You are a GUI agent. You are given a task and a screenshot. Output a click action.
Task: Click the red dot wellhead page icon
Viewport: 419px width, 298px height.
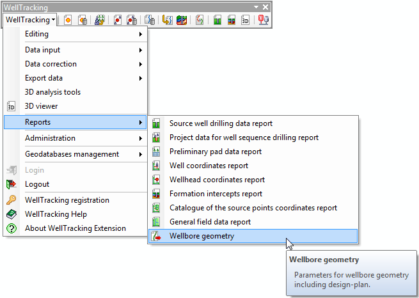[x=117, y=20]
